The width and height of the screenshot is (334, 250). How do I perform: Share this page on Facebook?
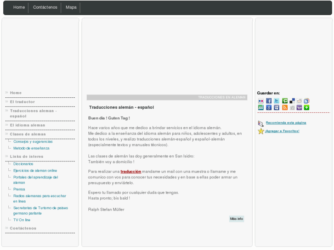coord(269,101)
